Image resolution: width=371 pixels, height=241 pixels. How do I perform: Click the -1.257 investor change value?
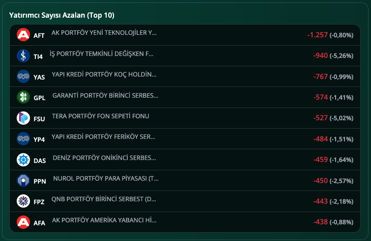tap(317, 35)
